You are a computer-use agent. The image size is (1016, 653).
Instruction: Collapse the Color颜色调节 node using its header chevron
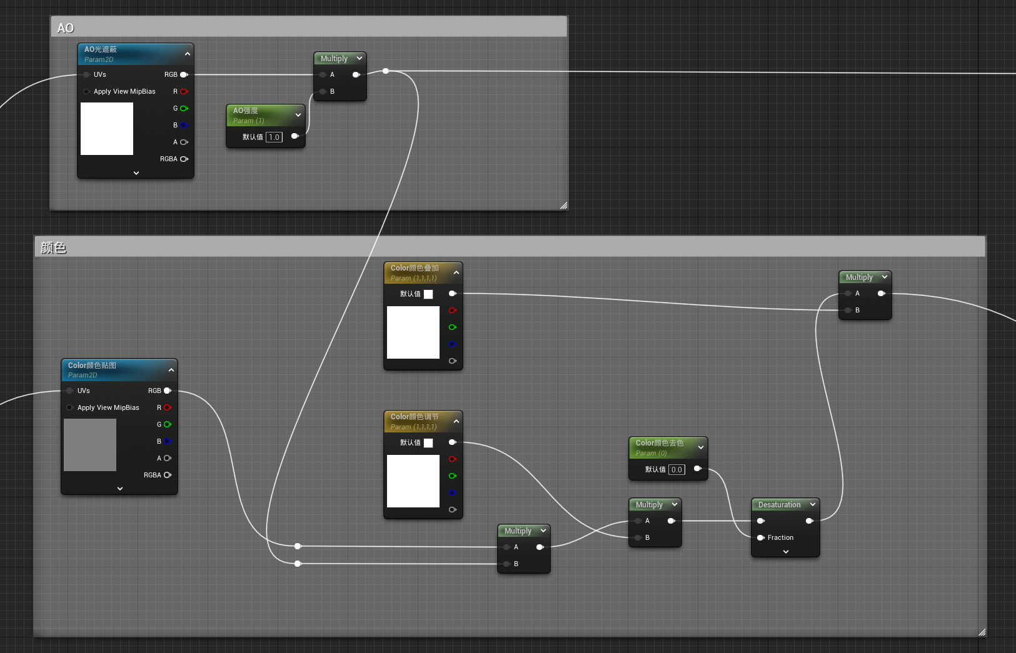(x=456, y=421)
